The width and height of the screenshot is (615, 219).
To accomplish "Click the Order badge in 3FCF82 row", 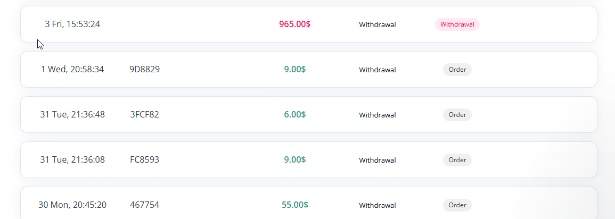I will tap(457, 115).
